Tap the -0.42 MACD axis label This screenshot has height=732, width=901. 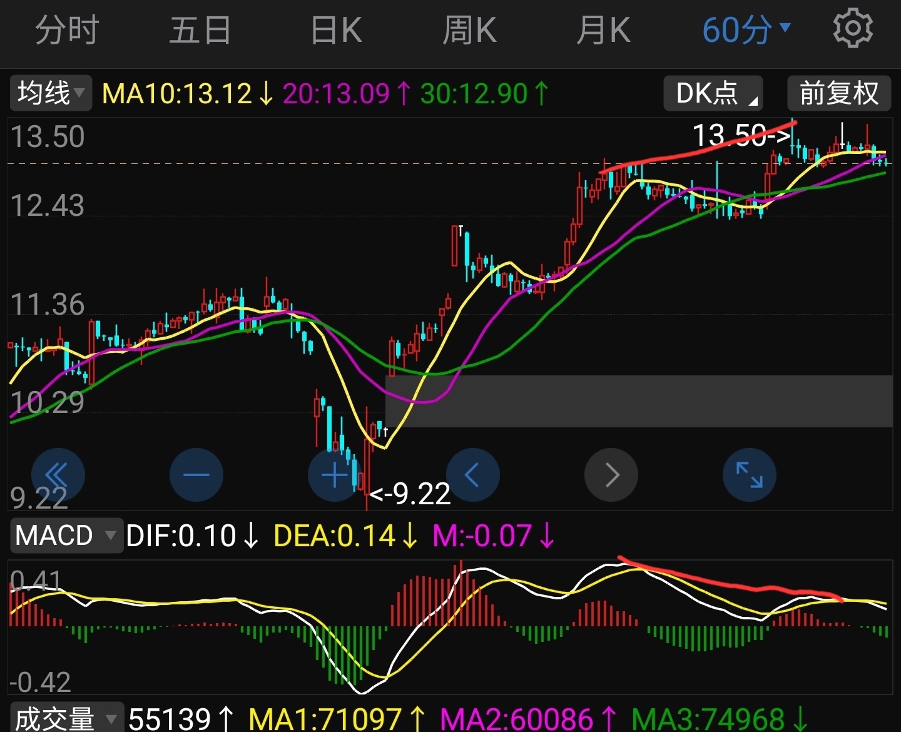41,682
